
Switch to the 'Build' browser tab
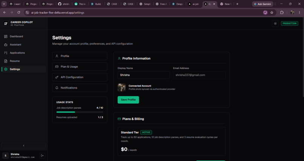[97, 4]
